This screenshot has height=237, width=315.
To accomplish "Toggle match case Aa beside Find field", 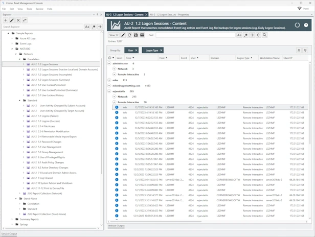I will pyautogui.click(x=239, y=35).
